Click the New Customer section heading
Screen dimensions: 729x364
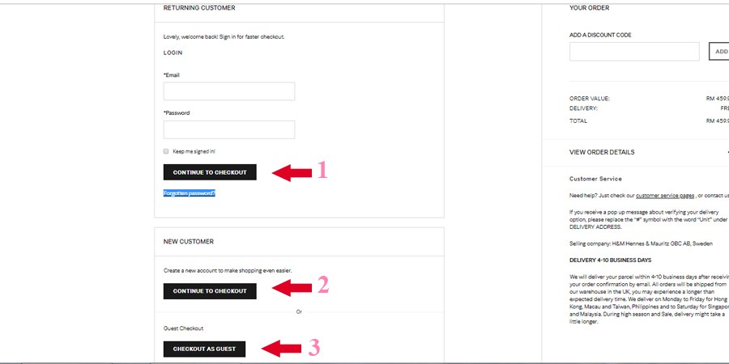(x=189, y=241)
